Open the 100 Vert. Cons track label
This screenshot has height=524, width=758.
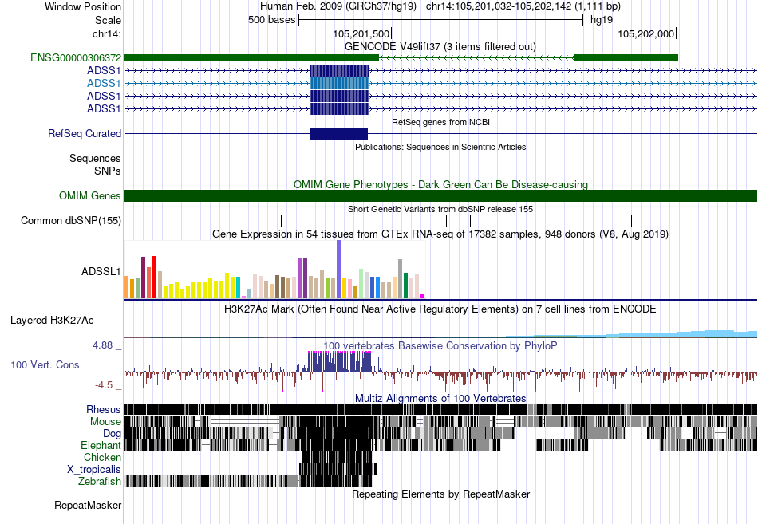(x=45, y=365)
